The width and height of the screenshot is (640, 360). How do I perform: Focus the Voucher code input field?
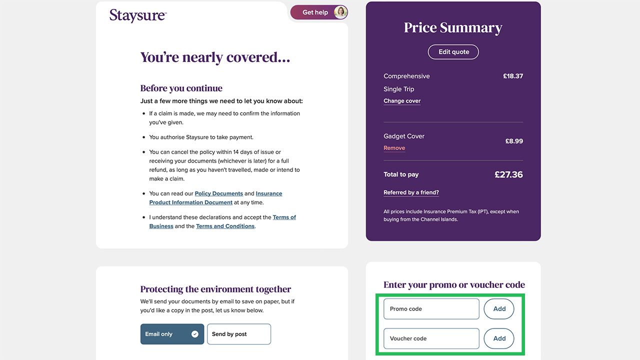click(x=431, y=338)
